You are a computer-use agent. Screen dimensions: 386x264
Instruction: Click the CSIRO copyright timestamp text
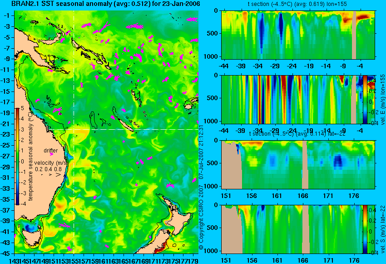pos(201,187)
